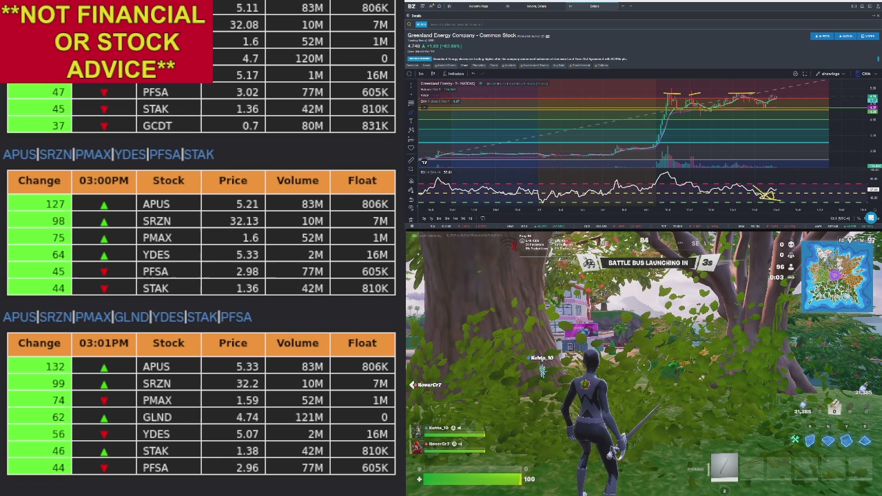Open the blue chat bubble icon
The image size is (882, 496).
(x=871, y=218)
